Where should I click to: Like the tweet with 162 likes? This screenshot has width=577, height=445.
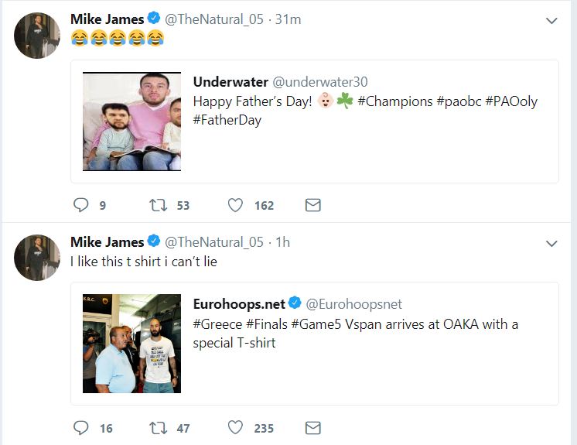tap(236, 205)
